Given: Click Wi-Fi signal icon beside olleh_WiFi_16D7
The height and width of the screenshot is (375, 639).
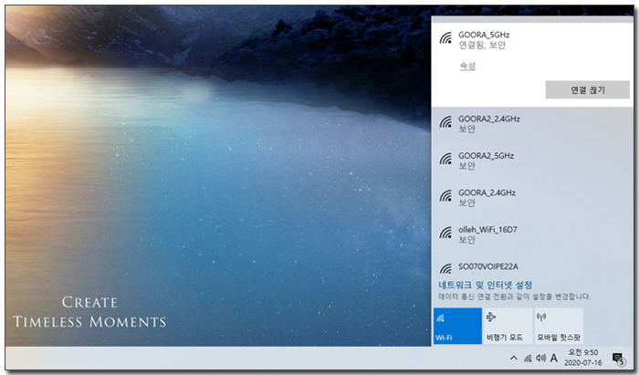Looking at the screenshot, I should coord(445,233).
